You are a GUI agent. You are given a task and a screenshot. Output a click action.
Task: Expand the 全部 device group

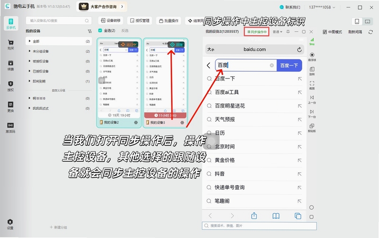pos(29,41)
